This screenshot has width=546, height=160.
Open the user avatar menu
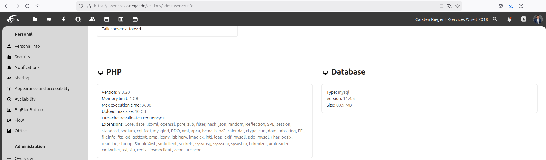coord(538,19)
